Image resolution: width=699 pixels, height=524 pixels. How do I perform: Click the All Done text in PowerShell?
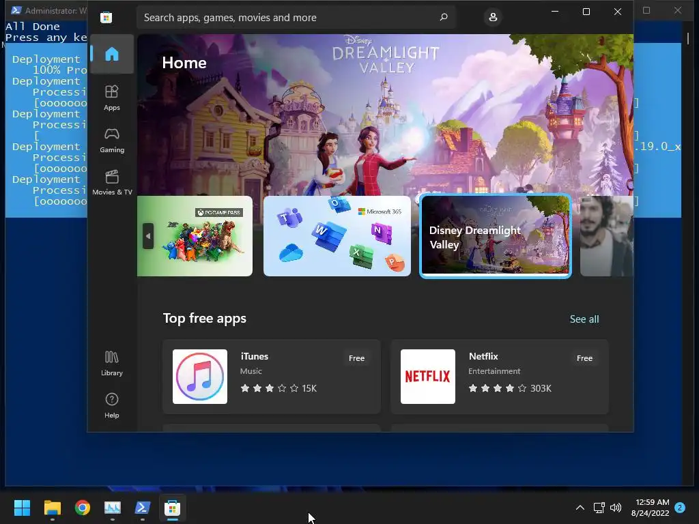33,27
